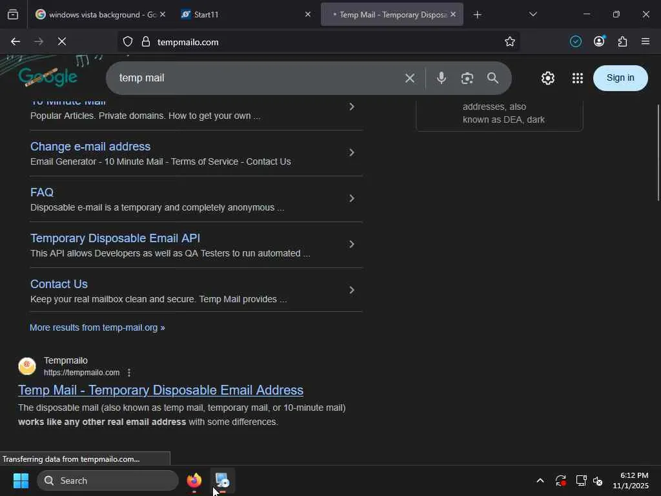The height and width of the screenshot is (496, 661).
Task: Open the sync tray icon
Action: (x=561, y=480)
